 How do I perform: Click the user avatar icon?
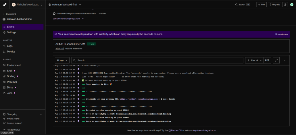coord(291,5)
